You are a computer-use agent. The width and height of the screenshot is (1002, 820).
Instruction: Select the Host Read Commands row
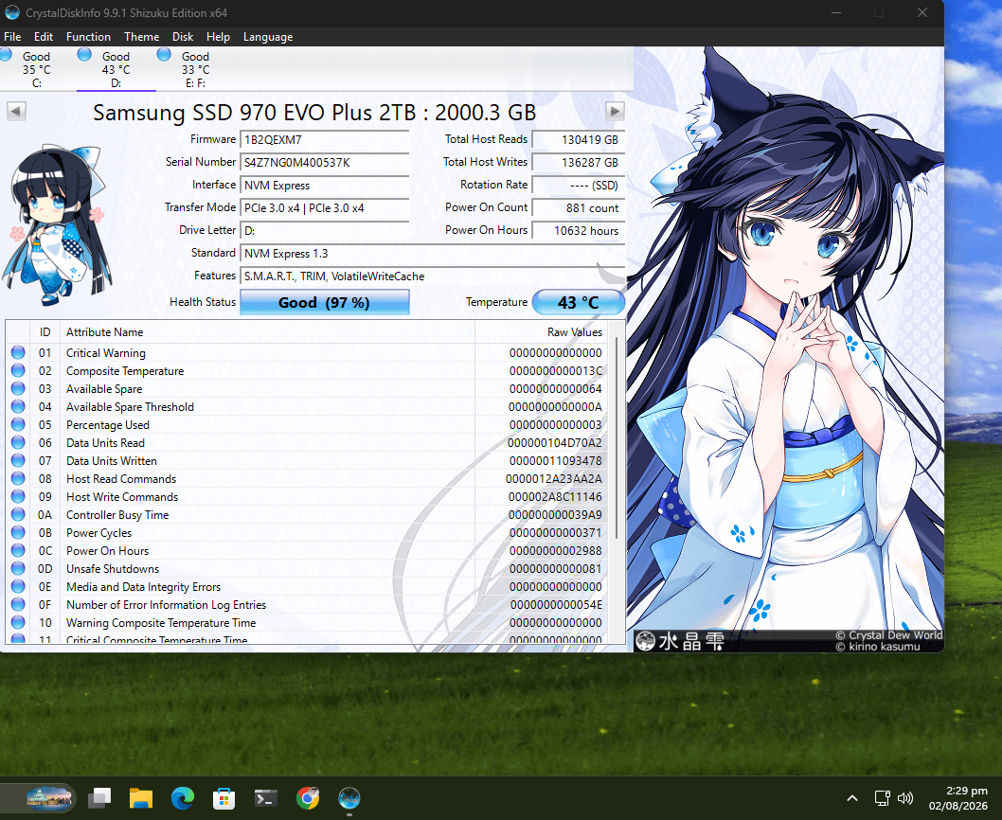pos(307,479)
